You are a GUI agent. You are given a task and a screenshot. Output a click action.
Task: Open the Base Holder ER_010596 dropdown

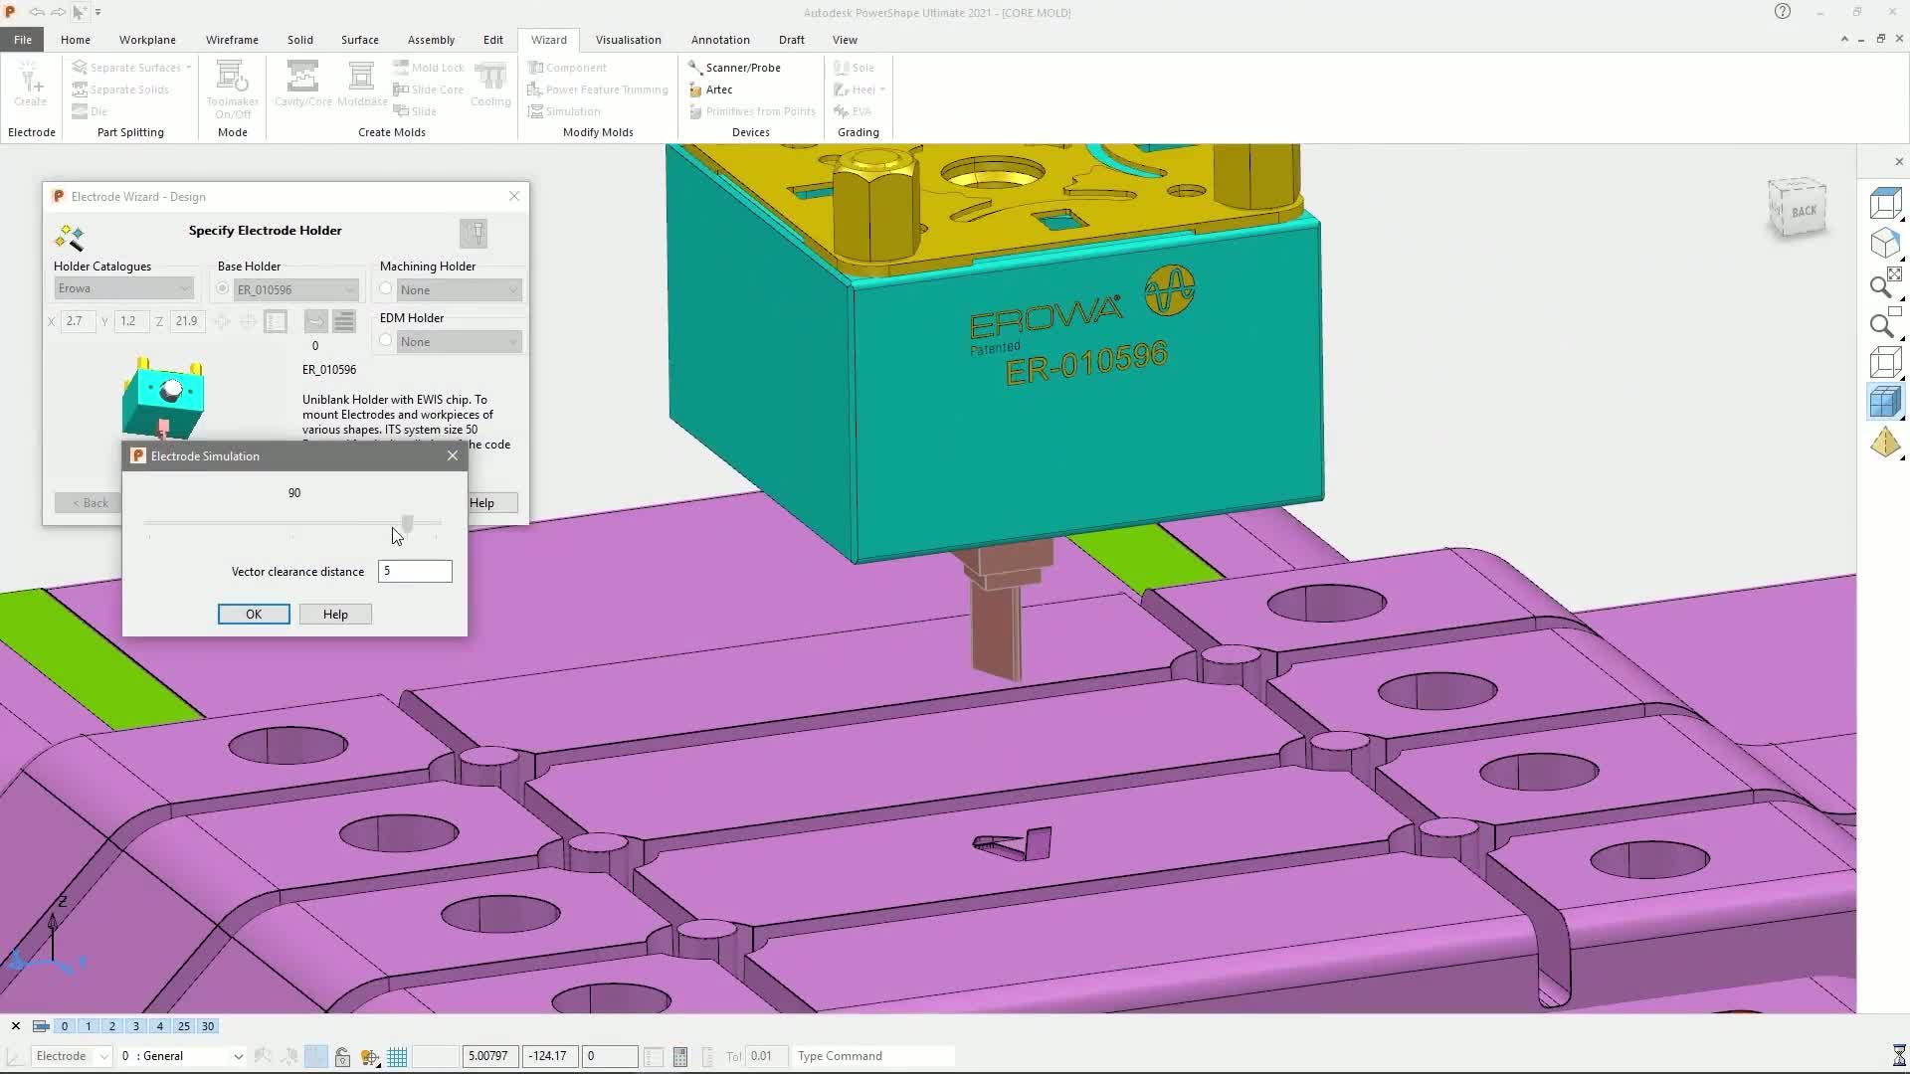pos(295,290)
